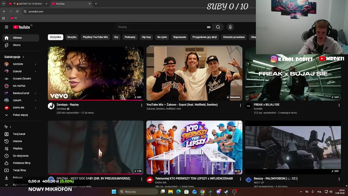This screenshot has width=348, height=196.
Task: Open Polubione filmy liked videos
Action: click(21, 163)
